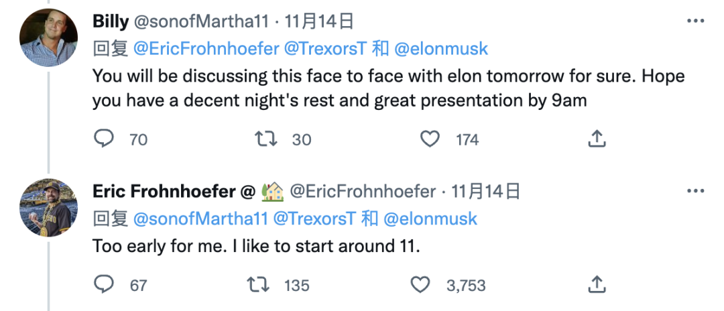
Task: Click the Billy display name
Action: tap(110, 21)
